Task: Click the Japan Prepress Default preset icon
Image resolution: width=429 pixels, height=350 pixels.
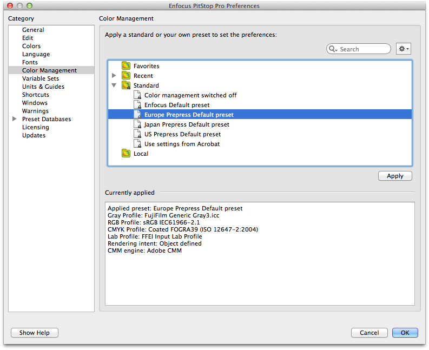Action: click(x=137, y=124)
